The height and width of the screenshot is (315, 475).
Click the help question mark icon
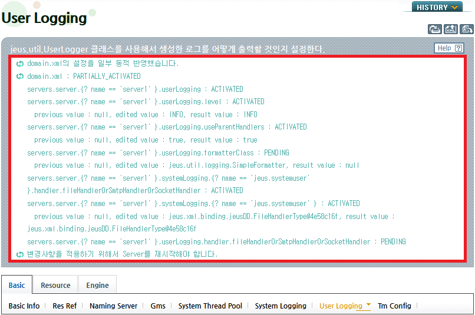[x=458, y=48]
